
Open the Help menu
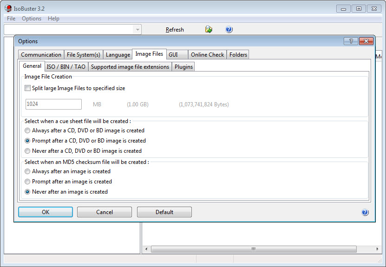click(53, 19)
